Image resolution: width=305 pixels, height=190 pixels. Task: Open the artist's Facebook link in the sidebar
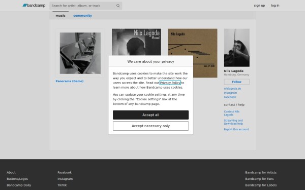(230, 97)
